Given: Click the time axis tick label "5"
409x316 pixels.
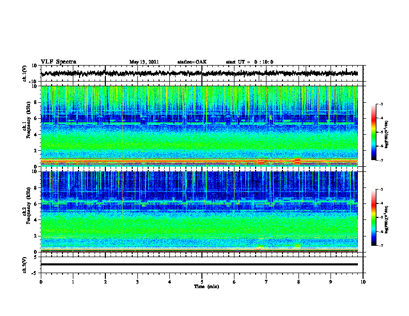Looking at the screenshot, I should pyautogui.click(x=202, y=282).
